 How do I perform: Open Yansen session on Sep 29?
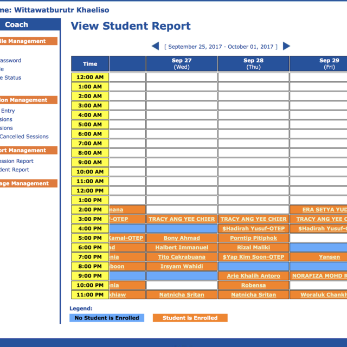coord(329,257)
